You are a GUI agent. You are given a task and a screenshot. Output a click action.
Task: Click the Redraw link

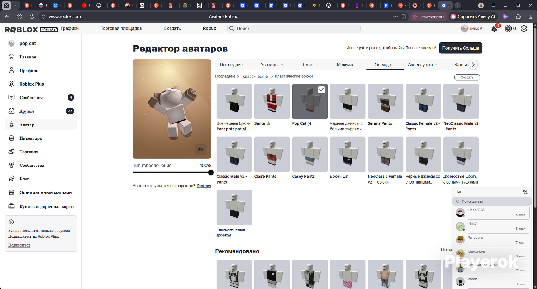(204, 186)
